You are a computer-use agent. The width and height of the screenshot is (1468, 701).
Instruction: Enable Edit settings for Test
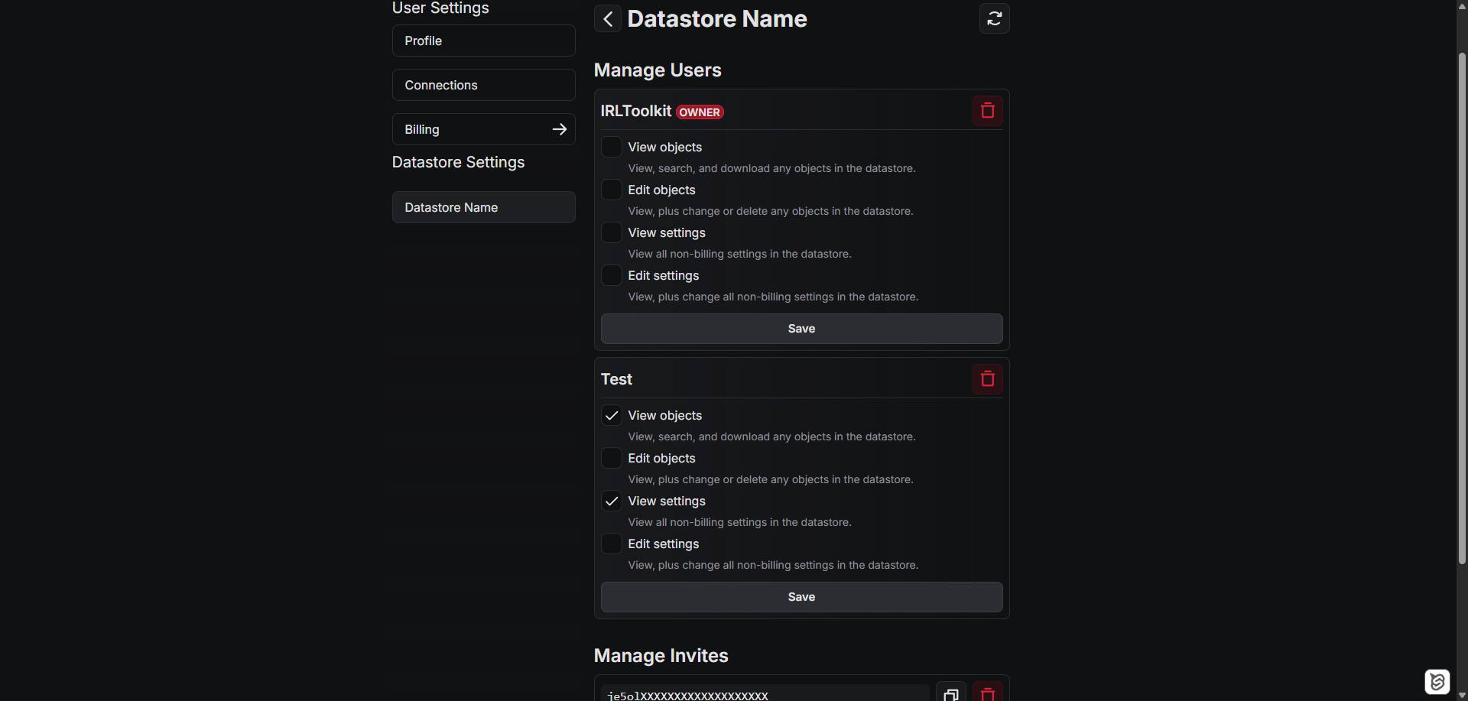611,544
